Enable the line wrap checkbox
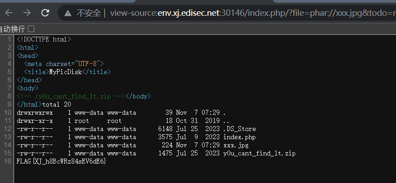Image resolution: width=396 pixels, height=183 pixels. (31, 28)
